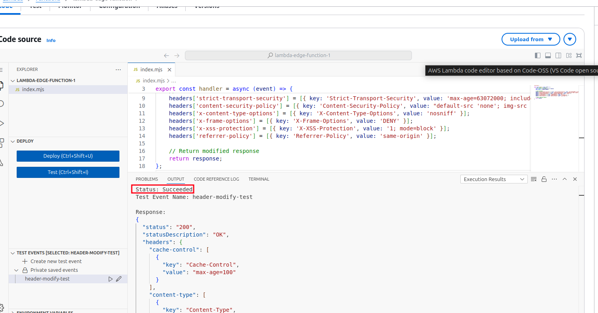
Task: Click the Deploy (Ctrl+Shift+U) button
Action: click(68, 156)
